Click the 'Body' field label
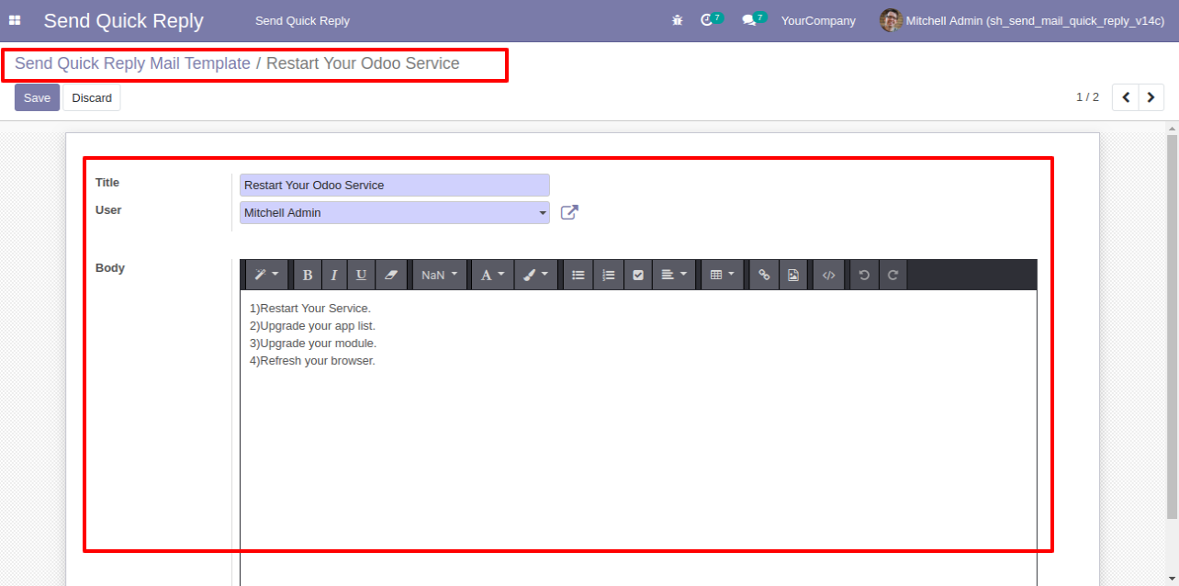The height and width of the screenshot is (586, 1179). point(110,268)
